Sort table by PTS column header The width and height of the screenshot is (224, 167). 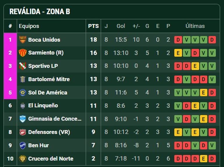tap(93, 26)
